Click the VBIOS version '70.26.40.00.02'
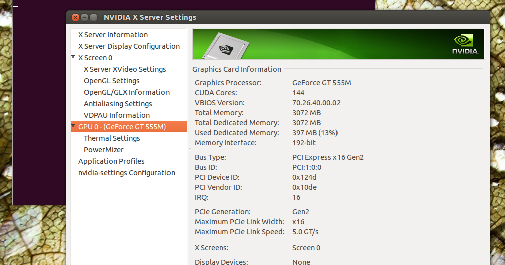This screenshot has width=505, height=265. (x=316, y=103)
